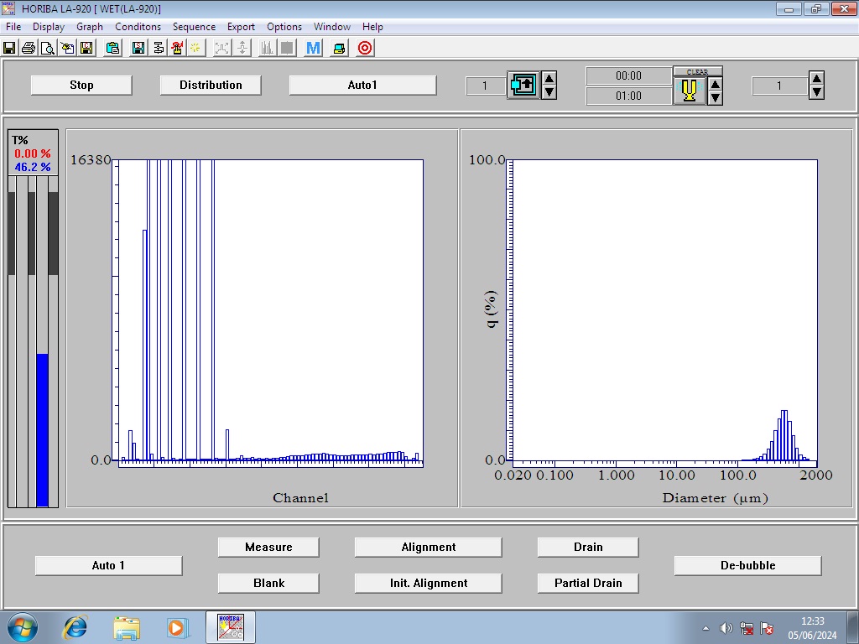The width and height of the screenshot is (859, 644).
Task: Increase repeat count with the up stepper arrow
Action: point(815,78)
